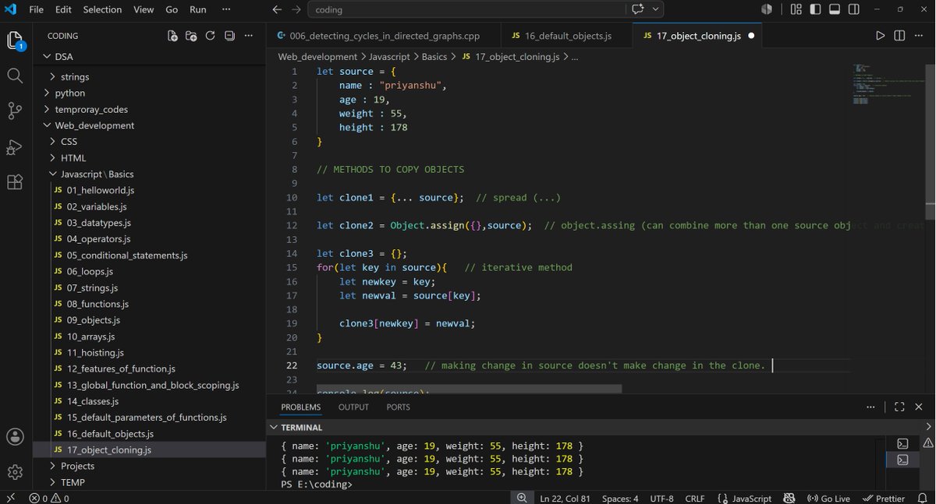Click Go Live in status bar
The width and height of the screenshot is (936, 504).
click(828, 498)
